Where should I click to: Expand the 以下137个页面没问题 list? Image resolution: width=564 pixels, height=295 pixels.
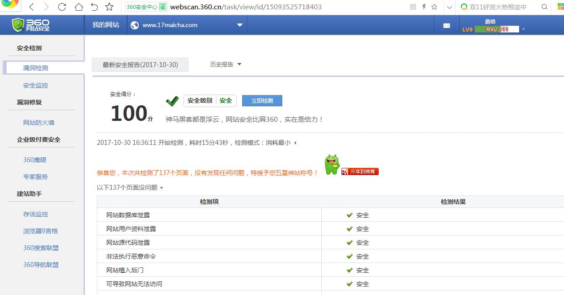click(x=130, y=187)
